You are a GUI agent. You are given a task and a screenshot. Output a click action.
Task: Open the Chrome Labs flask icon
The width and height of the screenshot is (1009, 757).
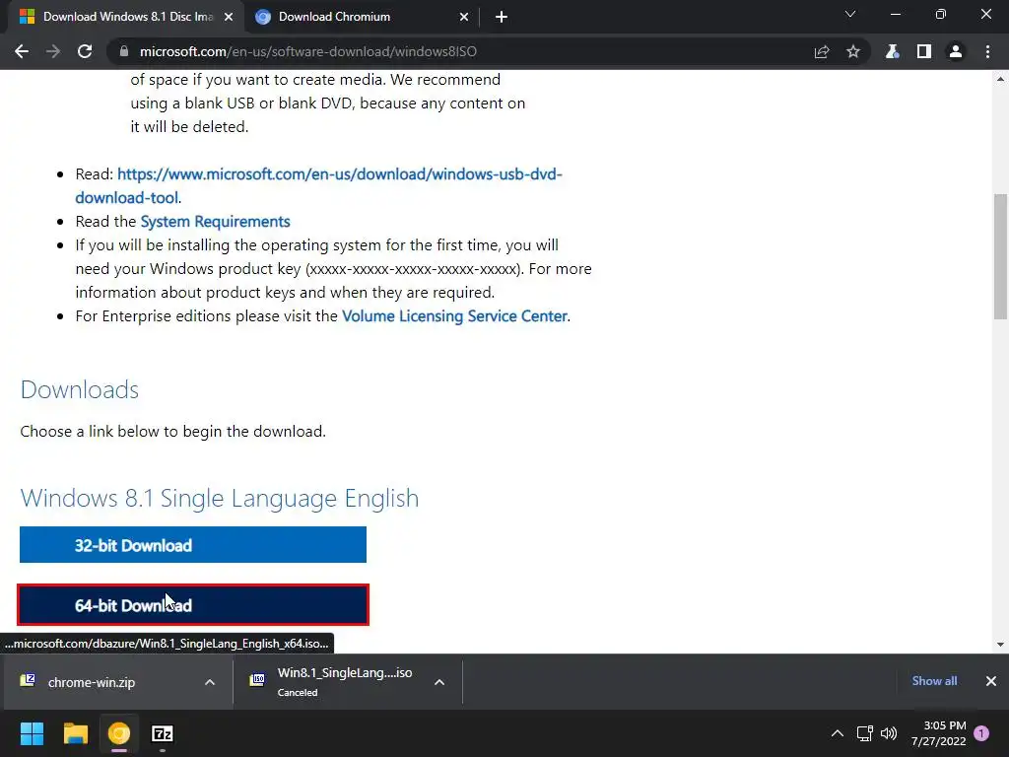click(892, 51)
